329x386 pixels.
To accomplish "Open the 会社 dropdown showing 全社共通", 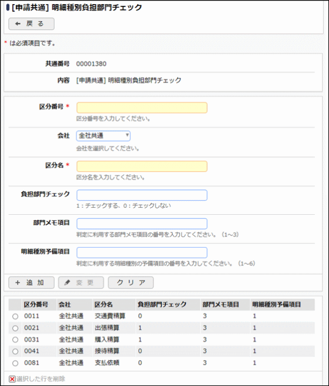I will (x=103, y=136).
